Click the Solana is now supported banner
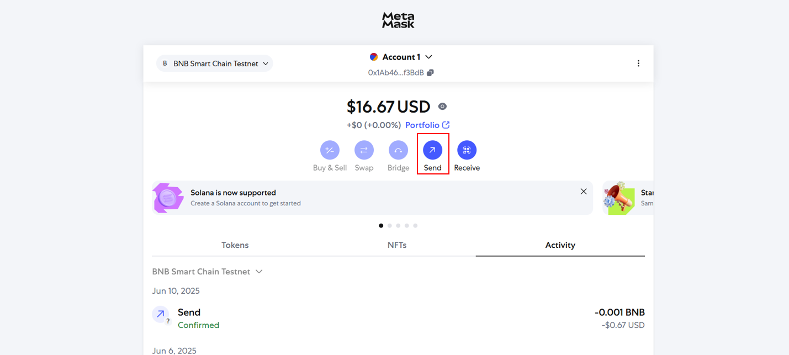 point(372,198)
